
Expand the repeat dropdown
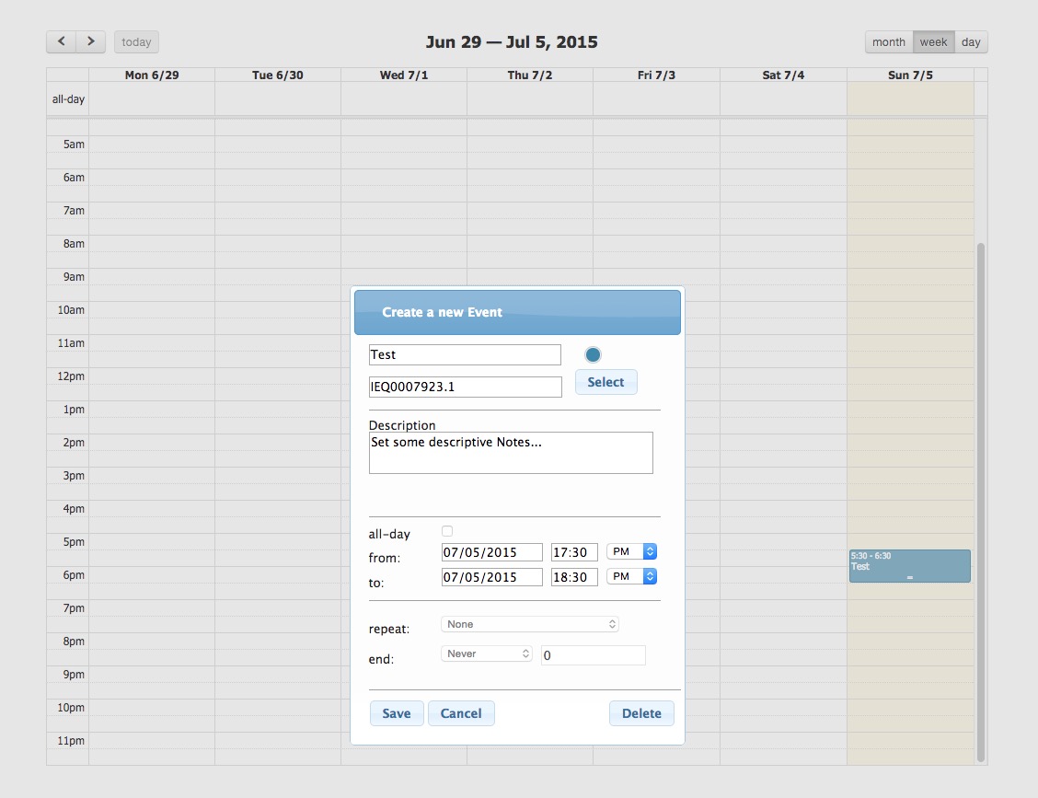click(x=530, y=624)
